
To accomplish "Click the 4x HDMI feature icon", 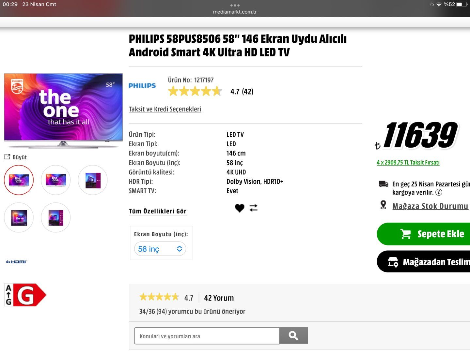I will tap(16, 262).
